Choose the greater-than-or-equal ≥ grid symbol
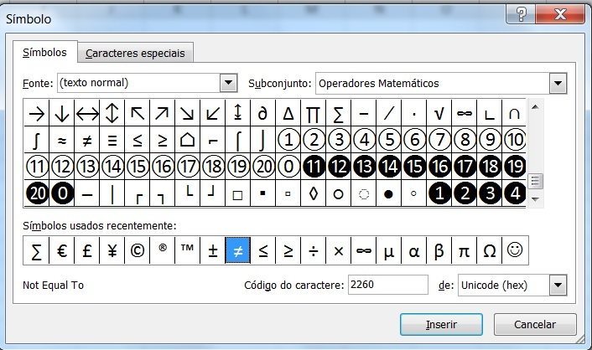 (163, 140)
